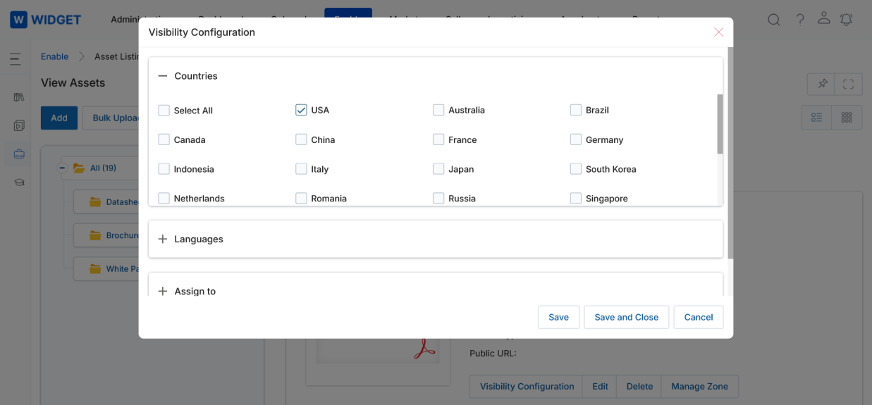Check the Indonesia checkbox
The height and width of the screenshot is (405, 872).
coord(164,169)
